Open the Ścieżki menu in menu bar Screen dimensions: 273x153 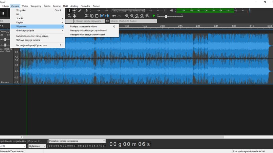click(47, 6)
